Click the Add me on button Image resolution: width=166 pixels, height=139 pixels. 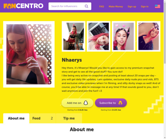(x=77, y=103)
